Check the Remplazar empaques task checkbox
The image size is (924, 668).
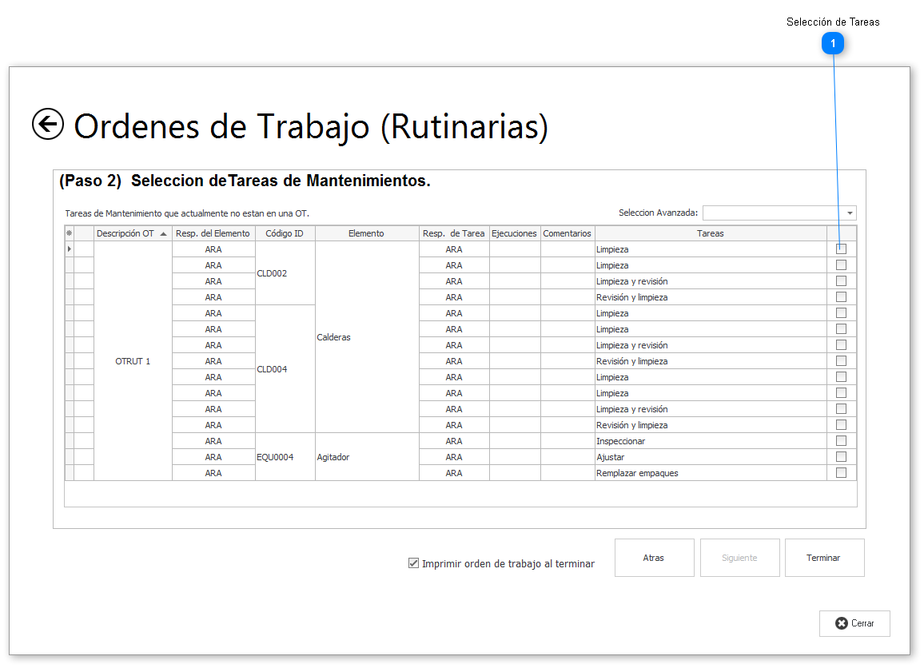(x=841, y=472)
